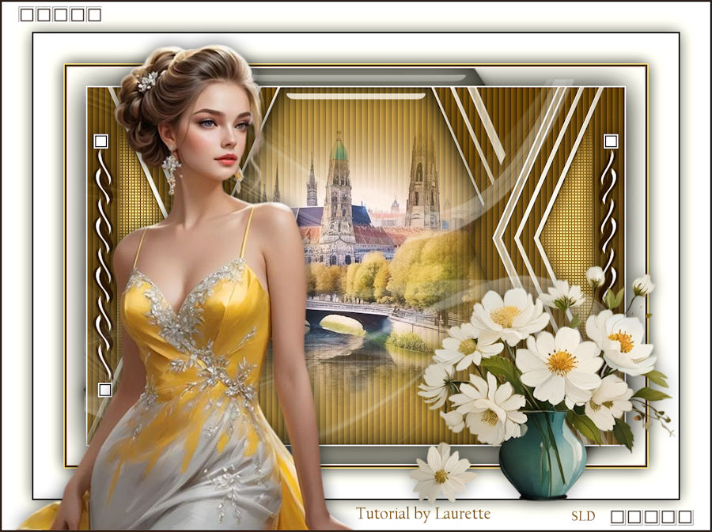Click the last square in the bottom-right row
The height and width of the screenshot is (532, 712).
coord(685,517)
